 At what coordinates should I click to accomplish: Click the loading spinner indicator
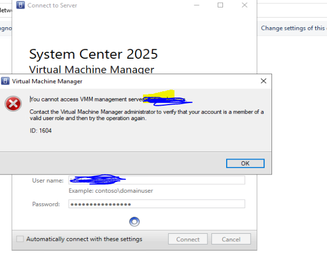134,222
